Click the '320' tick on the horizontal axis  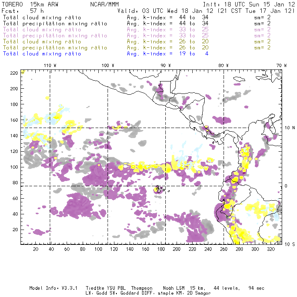click(x=271, y=249)
